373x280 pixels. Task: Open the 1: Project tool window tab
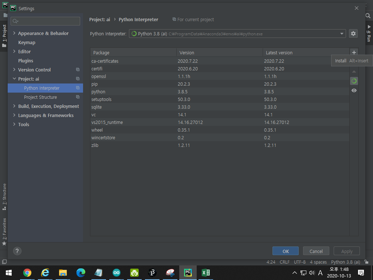(4, 36)
